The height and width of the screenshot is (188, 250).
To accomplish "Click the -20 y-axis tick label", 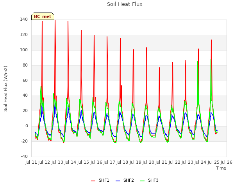I will [24, 141].
